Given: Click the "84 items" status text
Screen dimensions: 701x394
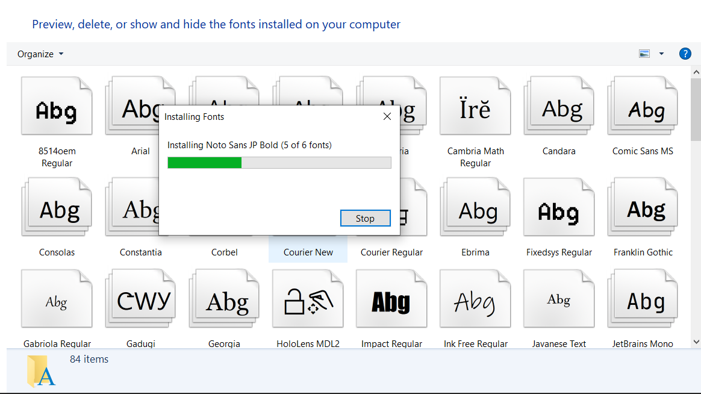Looking at the screenshot, I should (89, 359).
